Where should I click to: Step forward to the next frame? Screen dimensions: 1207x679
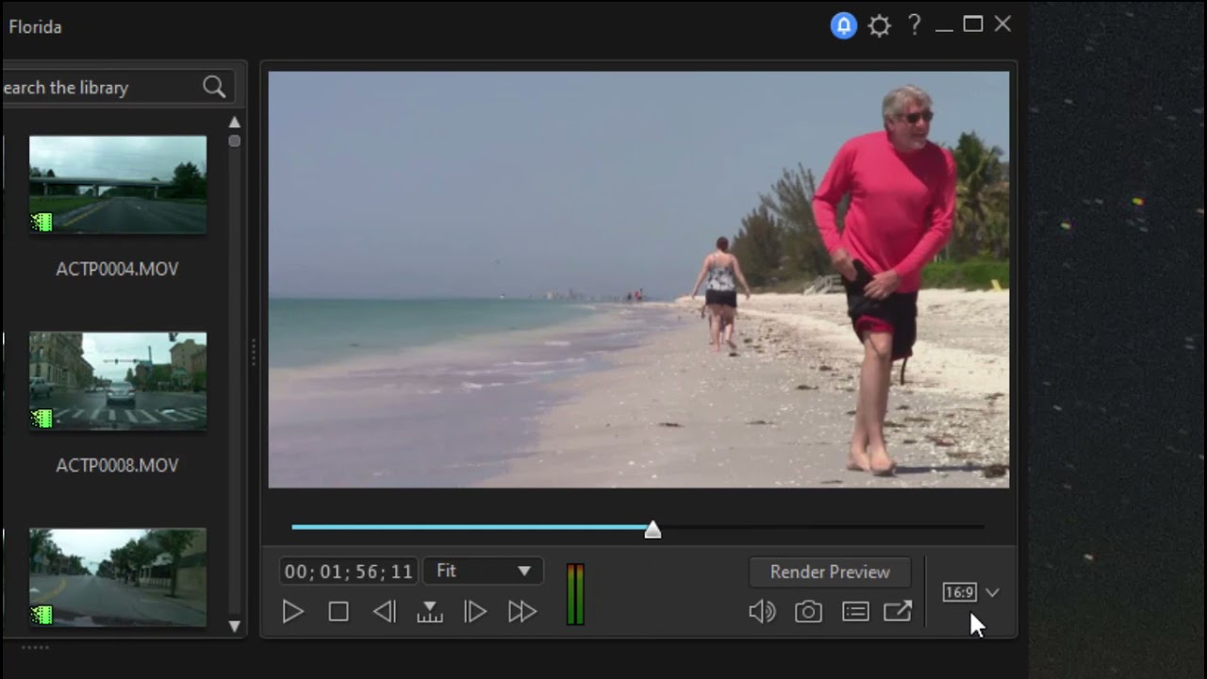pyautogui.click(x=475, y=611)
